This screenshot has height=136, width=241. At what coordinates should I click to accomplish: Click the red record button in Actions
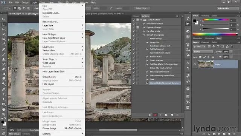click(x=155, y=115)
